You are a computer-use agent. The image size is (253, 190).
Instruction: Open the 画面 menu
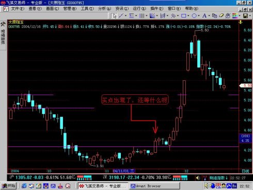pyautogui.click(x=53, y=8)
